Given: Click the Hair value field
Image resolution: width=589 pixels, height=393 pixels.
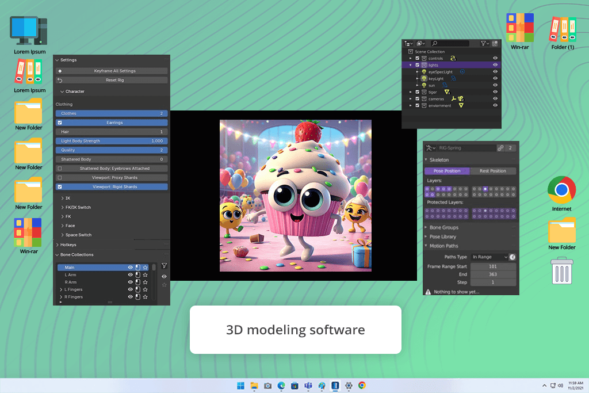Looking at the screenshot, I should [x=112, y=132].
